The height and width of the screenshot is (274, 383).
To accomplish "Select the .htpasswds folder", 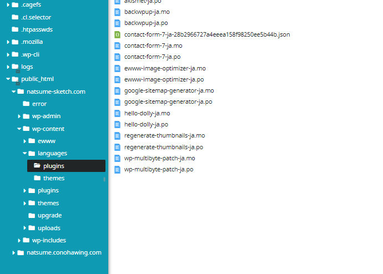I will pyautogui.click(x=32, y=29).
